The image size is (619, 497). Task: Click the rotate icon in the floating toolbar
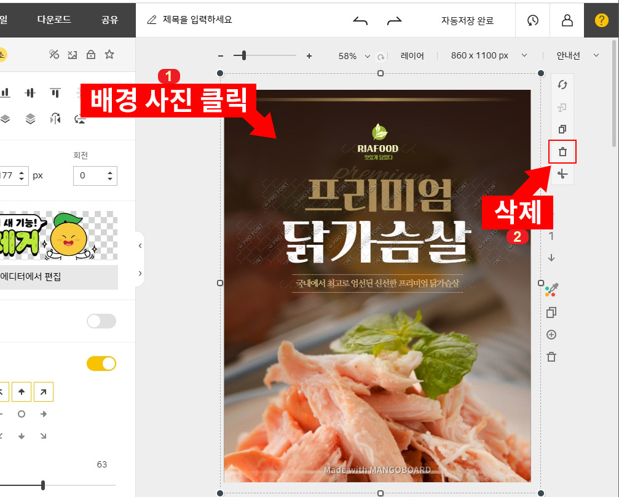562,84
